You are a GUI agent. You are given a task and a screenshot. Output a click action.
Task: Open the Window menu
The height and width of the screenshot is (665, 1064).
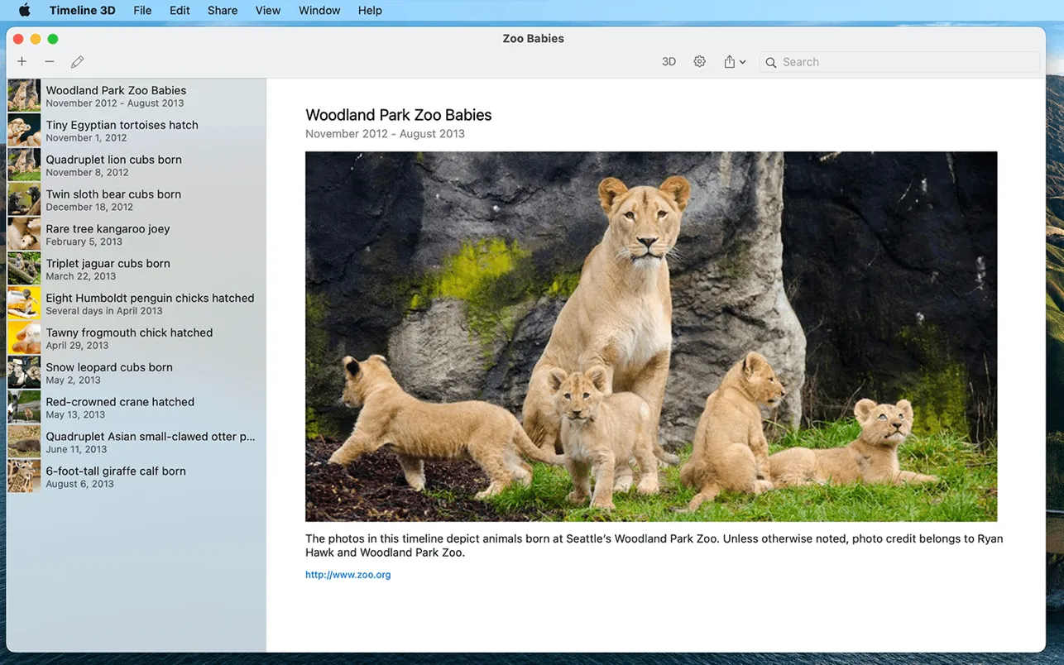pyautogui.click(x=319, y=10)
